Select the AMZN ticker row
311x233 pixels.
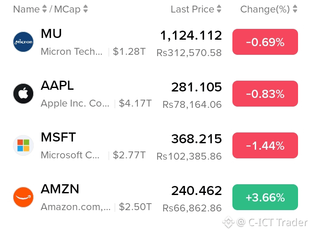(155, 197)
